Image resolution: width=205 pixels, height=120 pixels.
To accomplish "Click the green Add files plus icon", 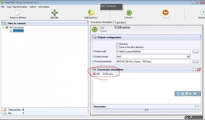I will pos(54,13).
